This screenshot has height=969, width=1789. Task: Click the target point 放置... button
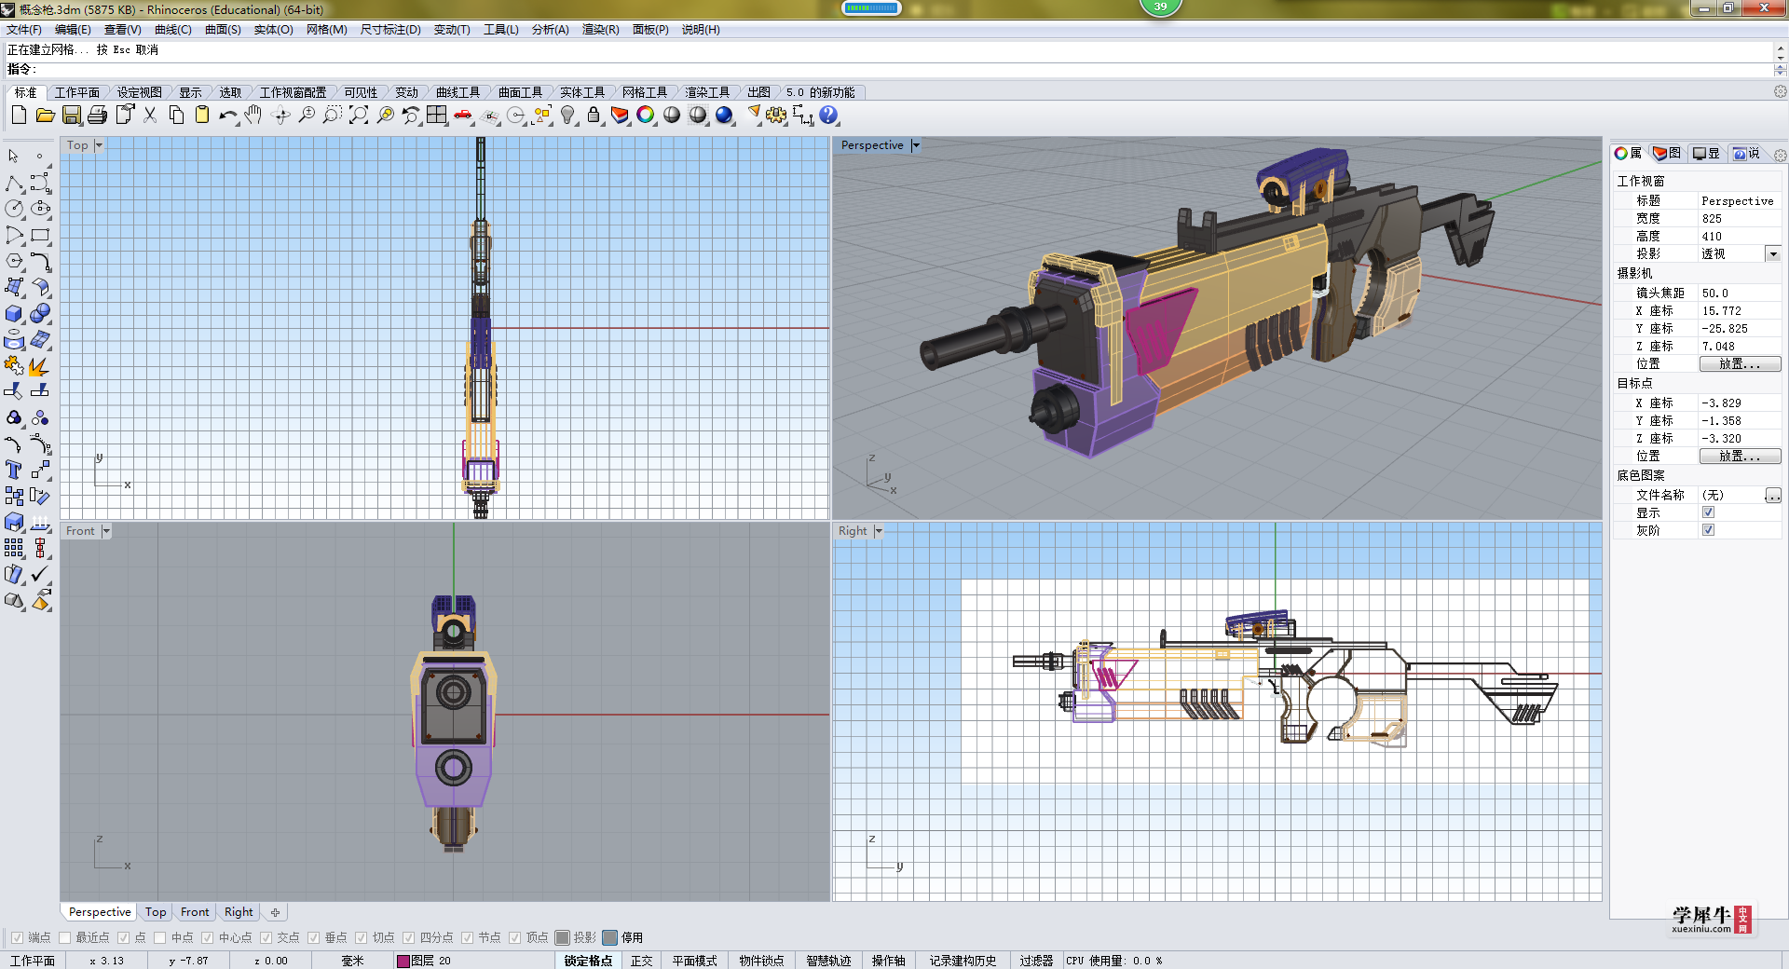click(1740, 457)
